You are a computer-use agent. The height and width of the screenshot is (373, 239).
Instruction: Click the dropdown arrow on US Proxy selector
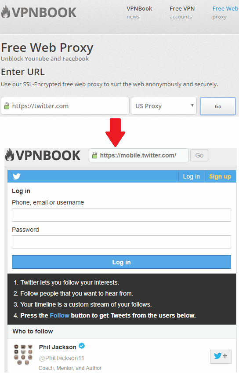(192, 106)
